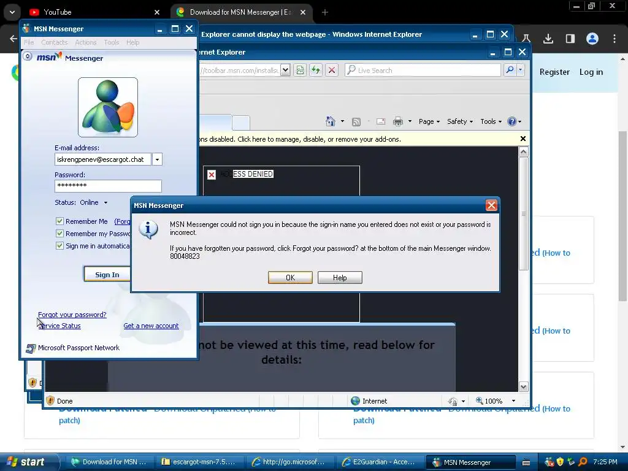Open Forgot your password link
628x471 pixels.
[72, 315]
